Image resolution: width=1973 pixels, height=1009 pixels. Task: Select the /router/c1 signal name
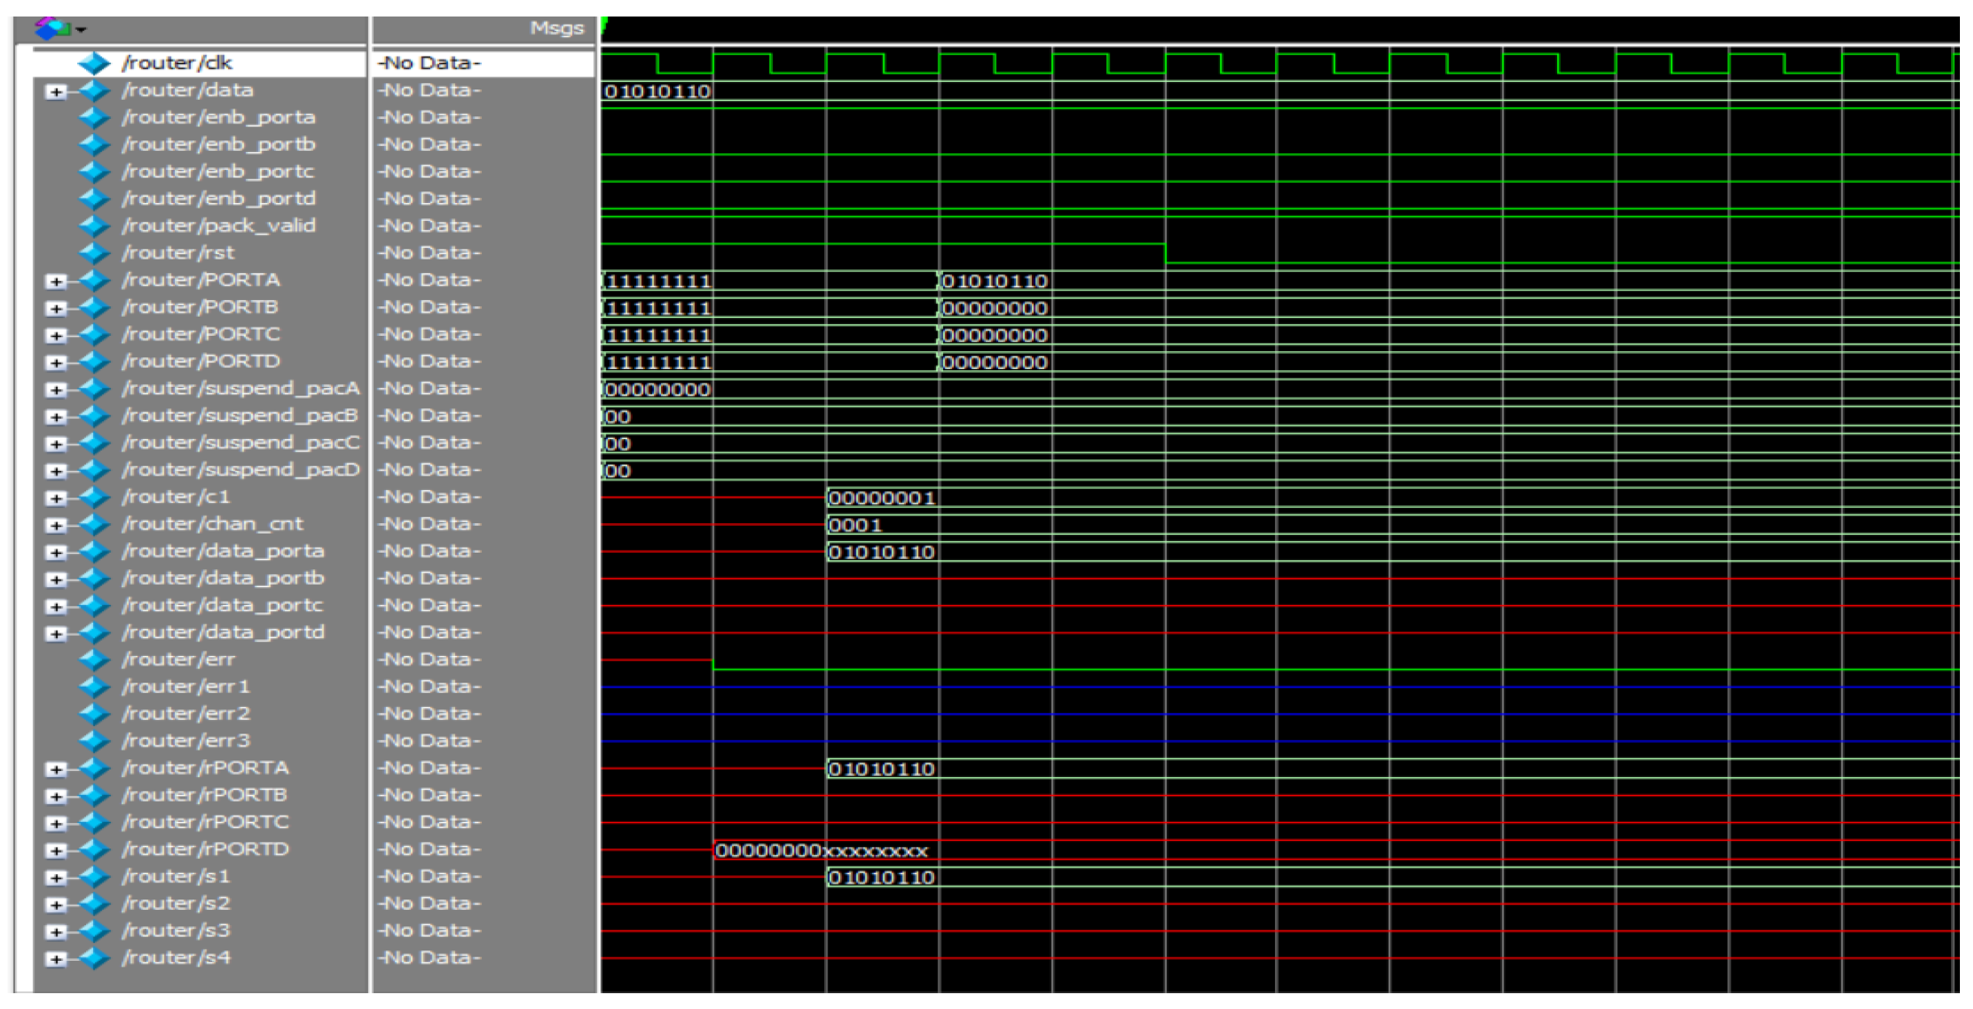[176, 497]
